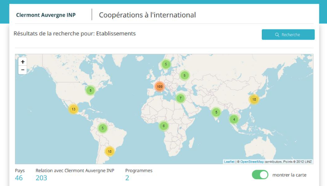Click the orange cluster marker 109
The height and width of the screenshot is (186, 327).
(x=159, y=87)
